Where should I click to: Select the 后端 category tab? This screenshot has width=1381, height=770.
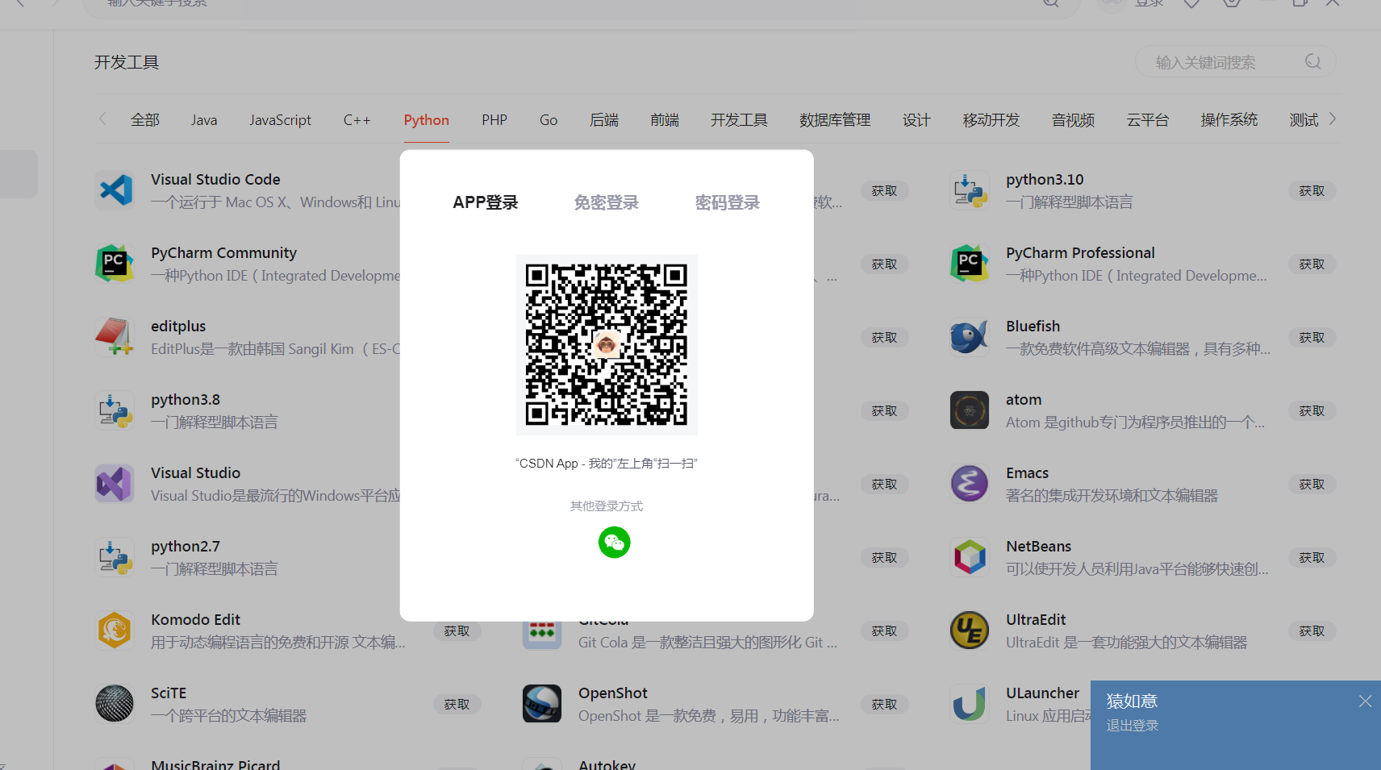(604, 120)
